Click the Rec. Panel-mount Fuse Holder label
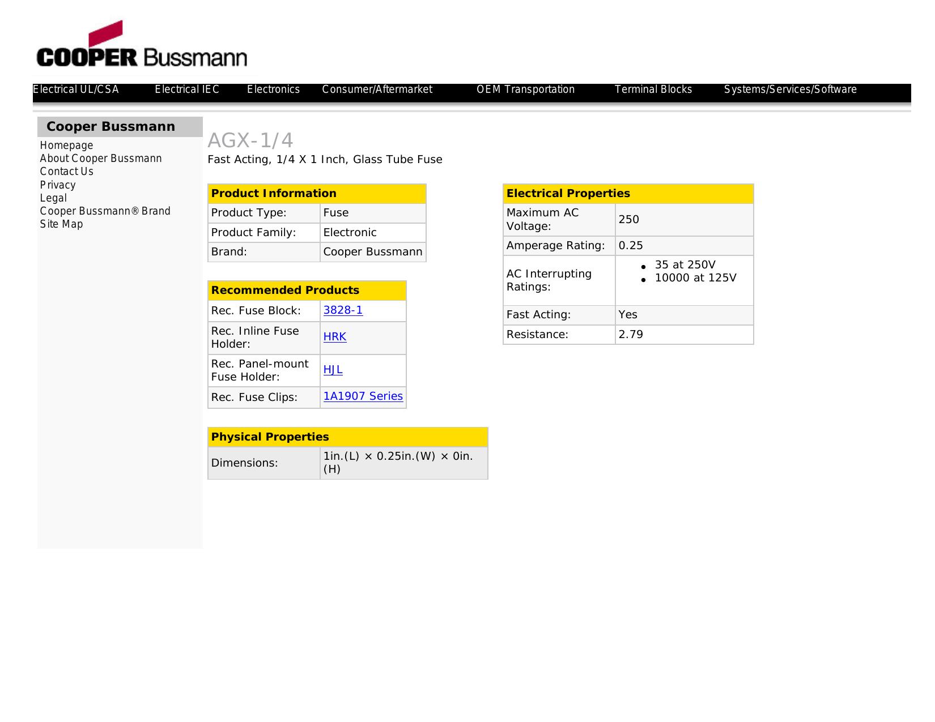Screen dimensions: 935x722 point(260,371)
